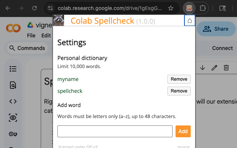Go back with browser back arrow
Image resolution: width=237 pixels, height=148 pixels.
point(8,8)
